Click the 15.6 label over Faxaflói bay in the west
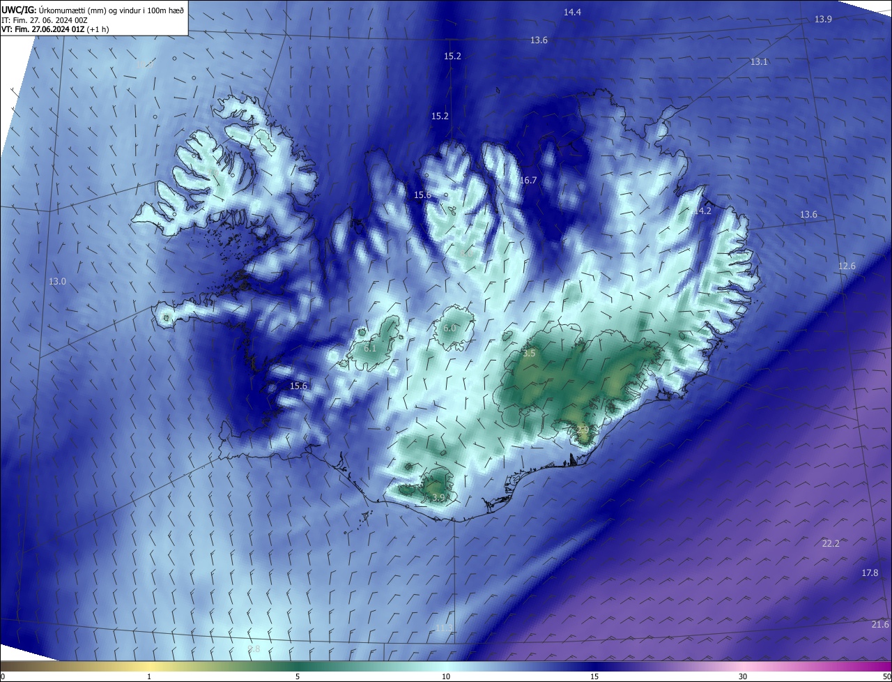 (x=298, y=386)
